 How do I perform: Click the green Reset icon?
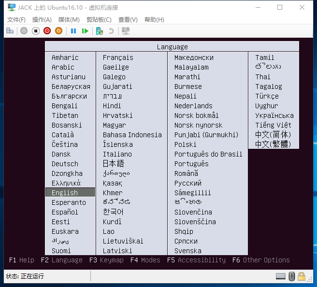85,31
